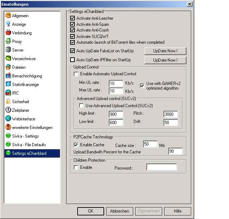The height and width of the screenshot is (219, 229).
Task: Open the Webinterface settings entry
Action: coord(32,119)
